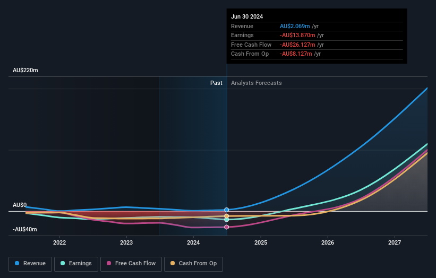Click the Revenue row label in tooltip
Screen dimensions: 436x278
coord(242,26)
